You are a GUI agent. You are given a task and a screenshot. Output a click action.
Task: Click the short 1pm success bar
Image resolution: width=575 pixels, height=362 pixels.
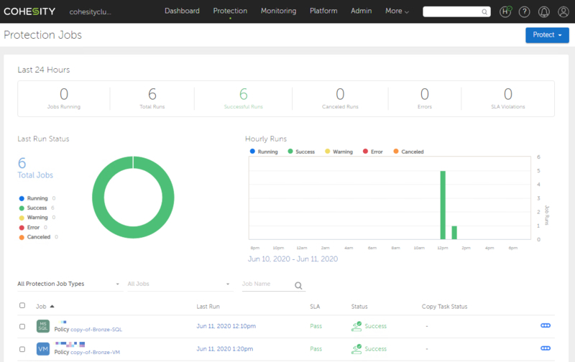[x=454, y=233]
